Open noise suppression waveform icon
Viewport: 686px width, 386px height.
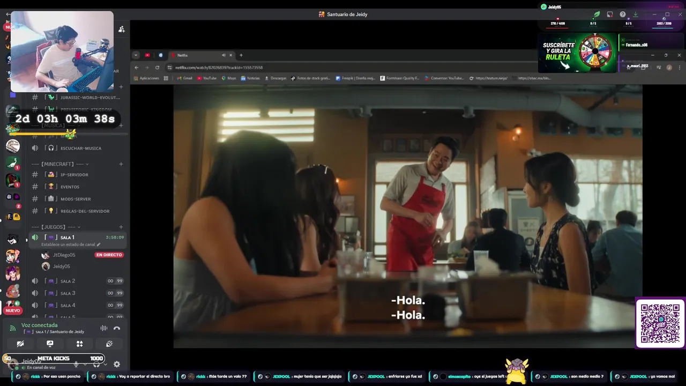pyautogui.click(x=103, y=328)
